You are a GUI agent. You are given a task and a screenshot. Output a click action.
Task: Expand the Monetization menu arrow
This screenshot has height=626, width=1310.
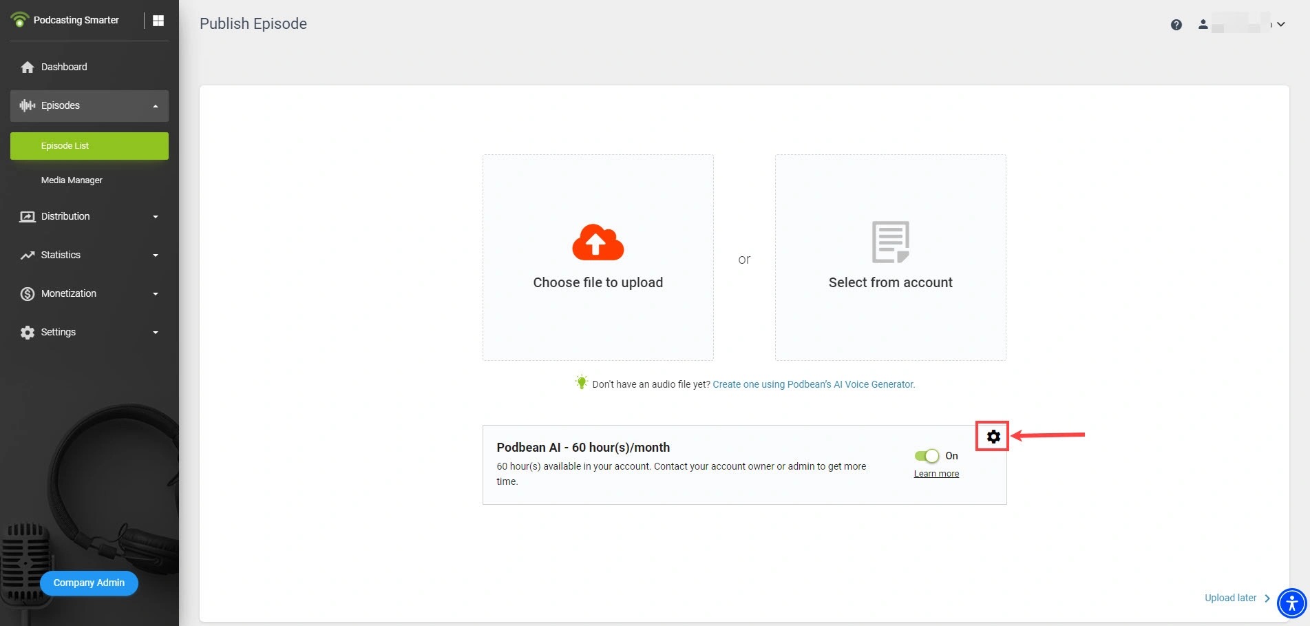tap(156, 294)
